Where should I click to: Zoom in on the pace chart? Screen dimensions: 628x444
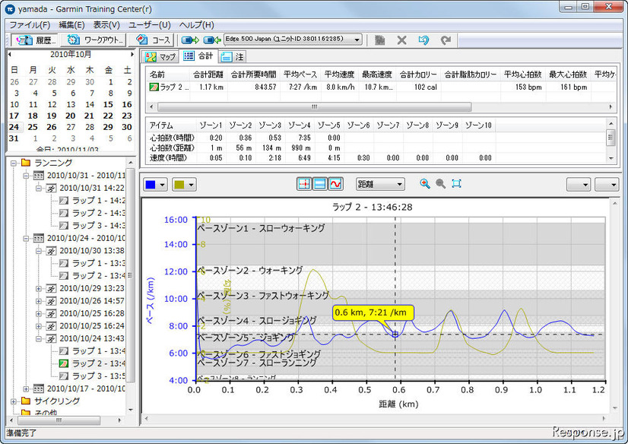(x=425, y=184)
